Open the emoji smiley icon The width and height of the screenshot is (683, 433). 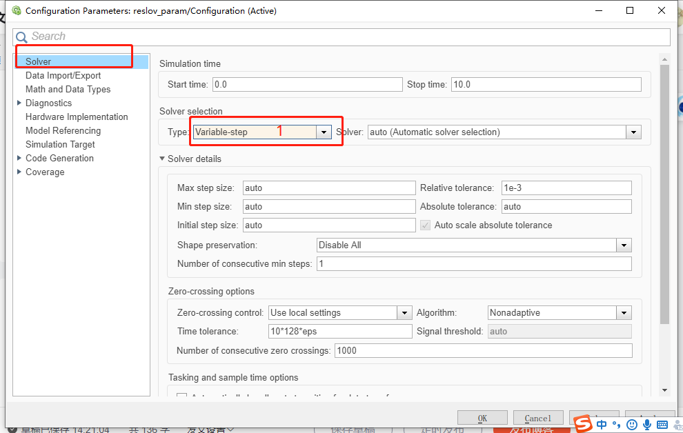tap(633, 425)
